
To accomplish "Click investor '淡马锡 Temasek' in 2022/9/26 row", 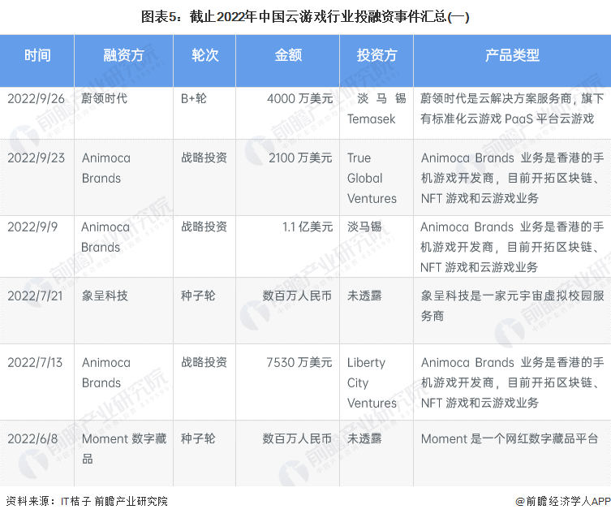I will (376, 109).
